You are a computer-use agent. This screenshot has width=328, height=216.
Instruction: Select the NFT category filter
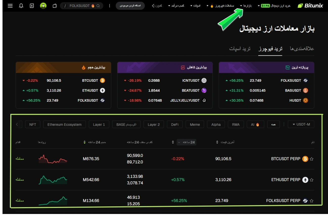pyautogui.click(x=33, y=124)
